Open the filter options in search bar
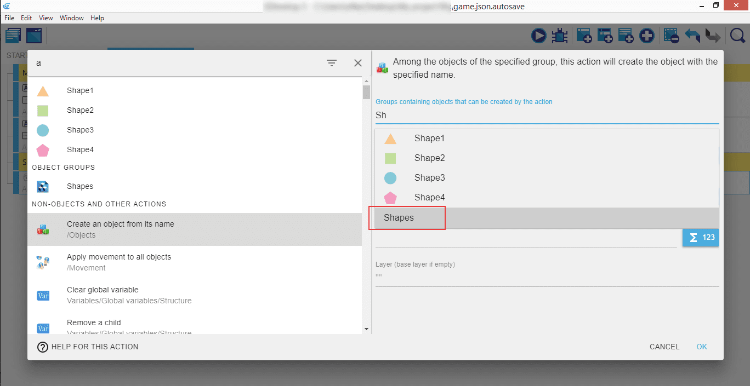Screen dimensions: 750x386 tap(332, 63)
